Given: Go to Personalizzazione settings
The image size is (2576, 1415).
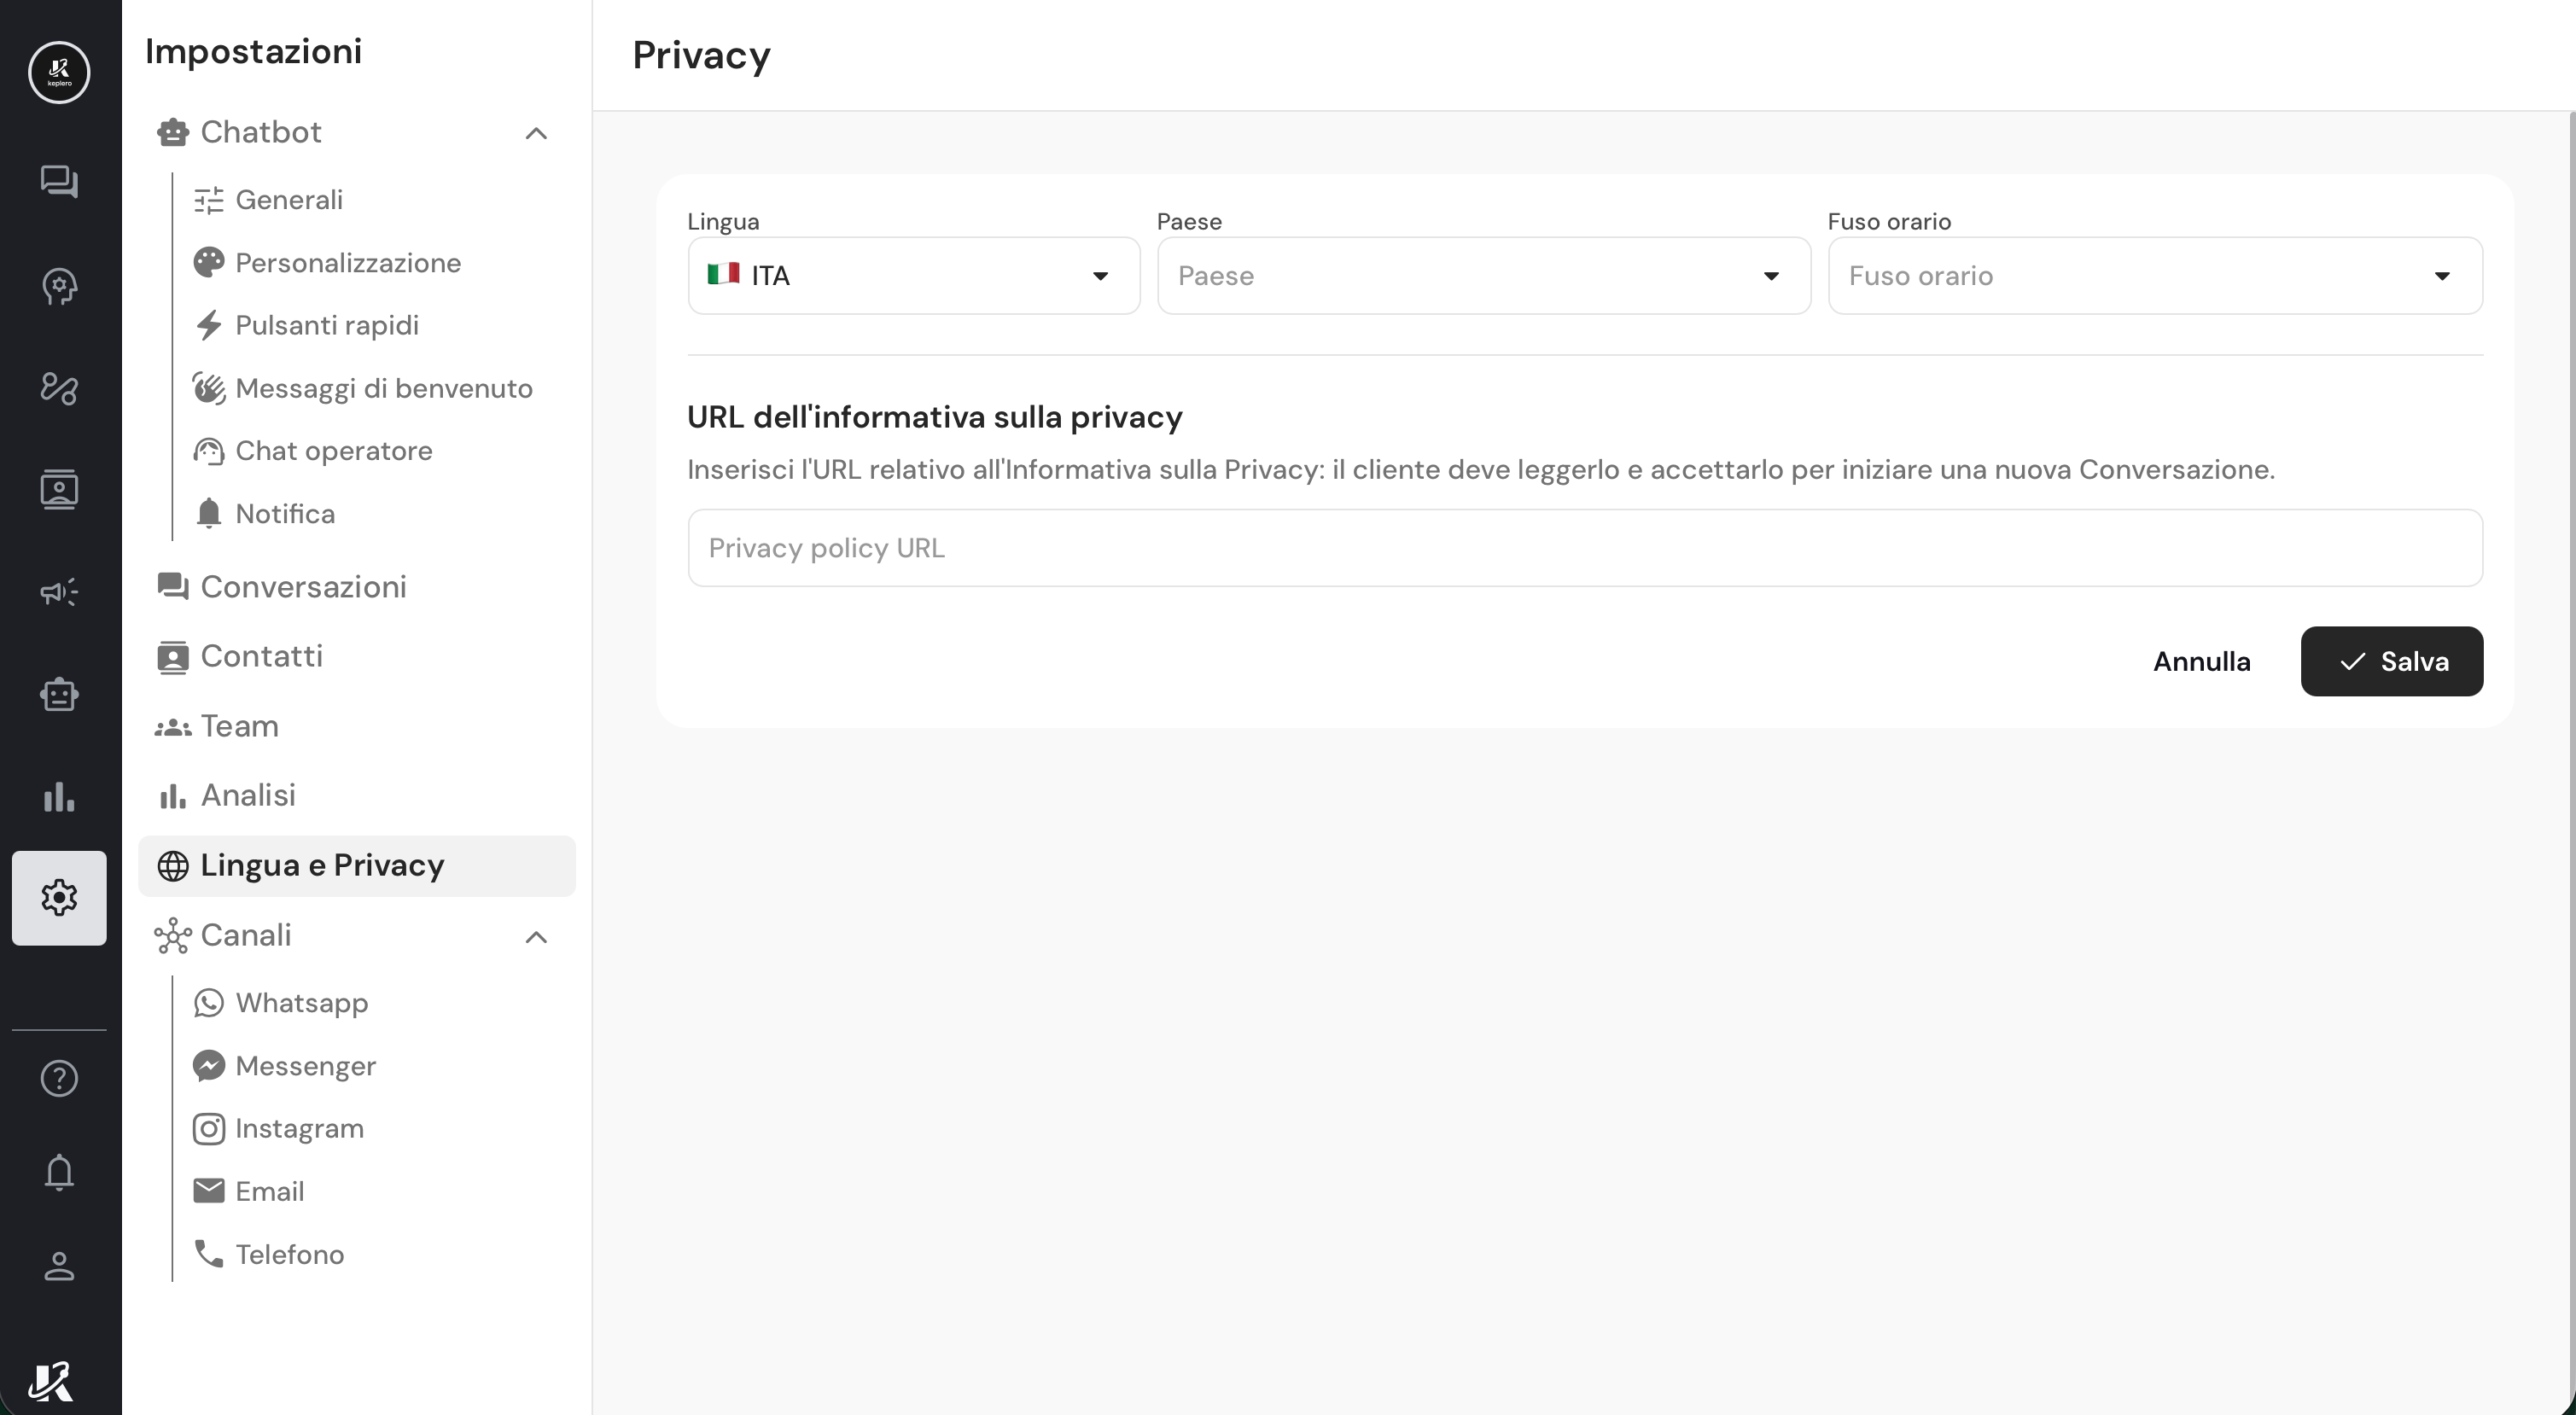Looking at the screenshot, I should point(347,263).
